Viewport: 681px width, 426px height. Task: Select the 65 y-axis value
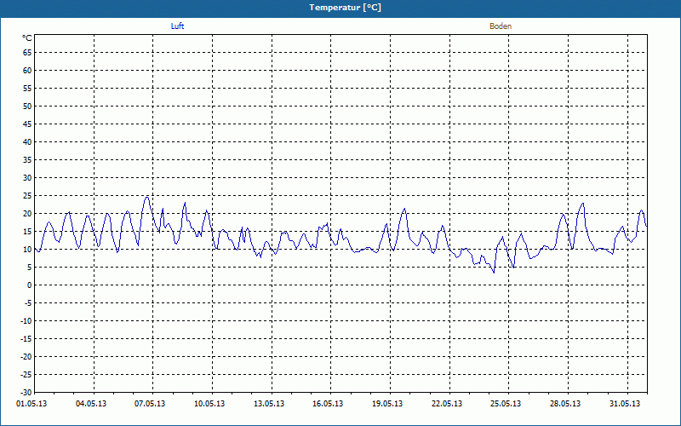click(27, 53)
